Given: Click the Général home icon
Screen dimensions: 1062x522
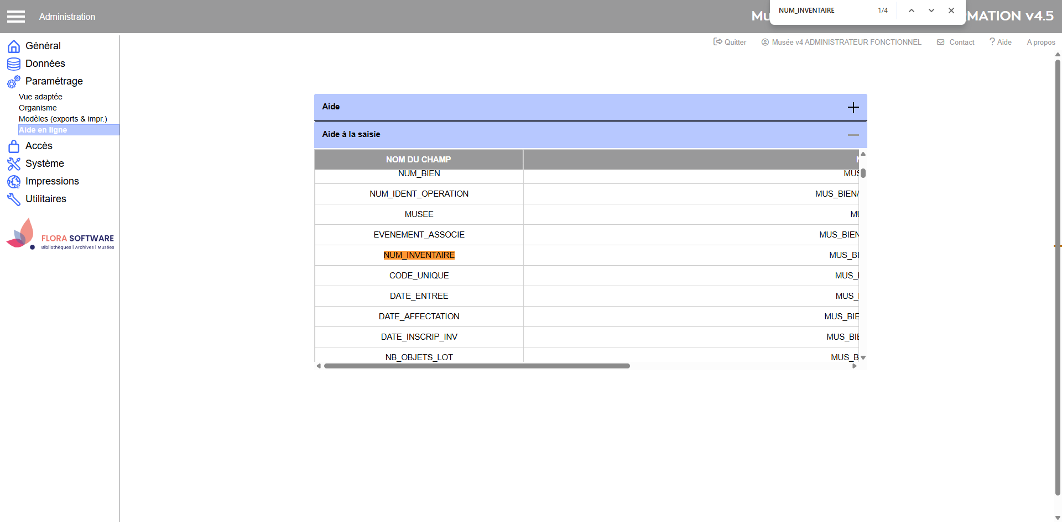Looking at the screenshot, I should (14, 46).
